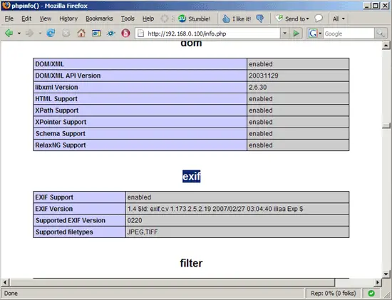Click the HTML Support row label
Image resolution: width=392 pixels, height=300 pixels.
56,99
